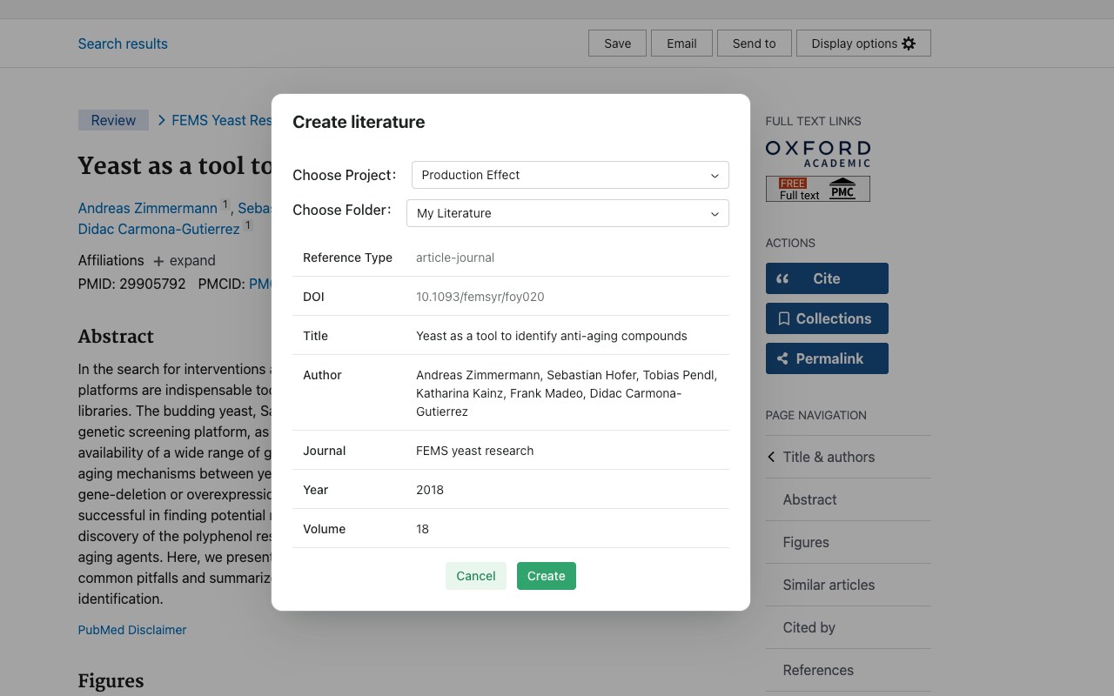1114x696 pixels.
Task: Go back to Search results
Action: pyautogui.click(x=123, y=43)
